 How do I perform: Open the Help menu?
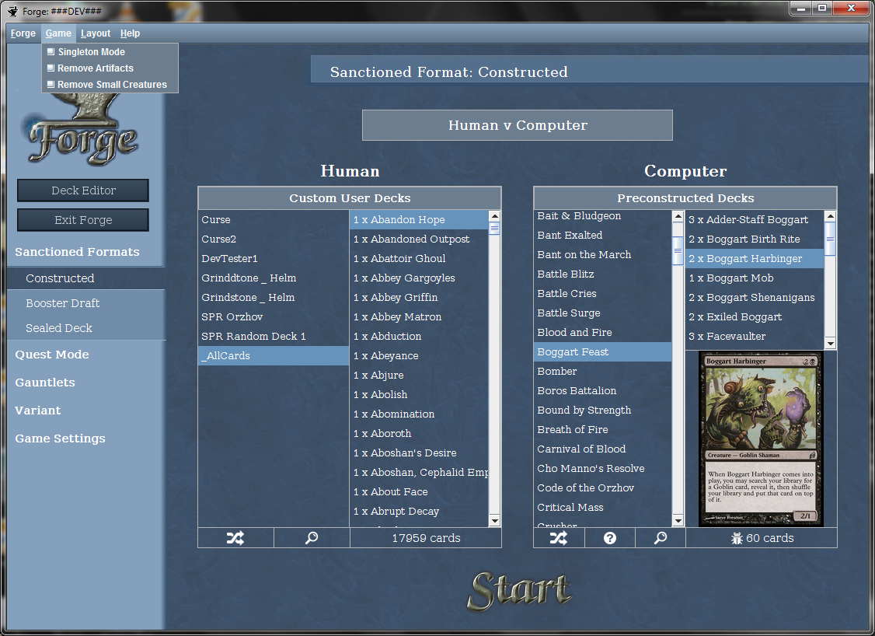[130, 33]
